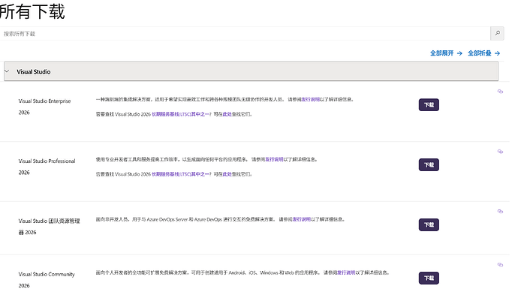This screenshot has width=518, height=292.
Task: Open 发行说明 link in Community description
Action: click(346, 272)
